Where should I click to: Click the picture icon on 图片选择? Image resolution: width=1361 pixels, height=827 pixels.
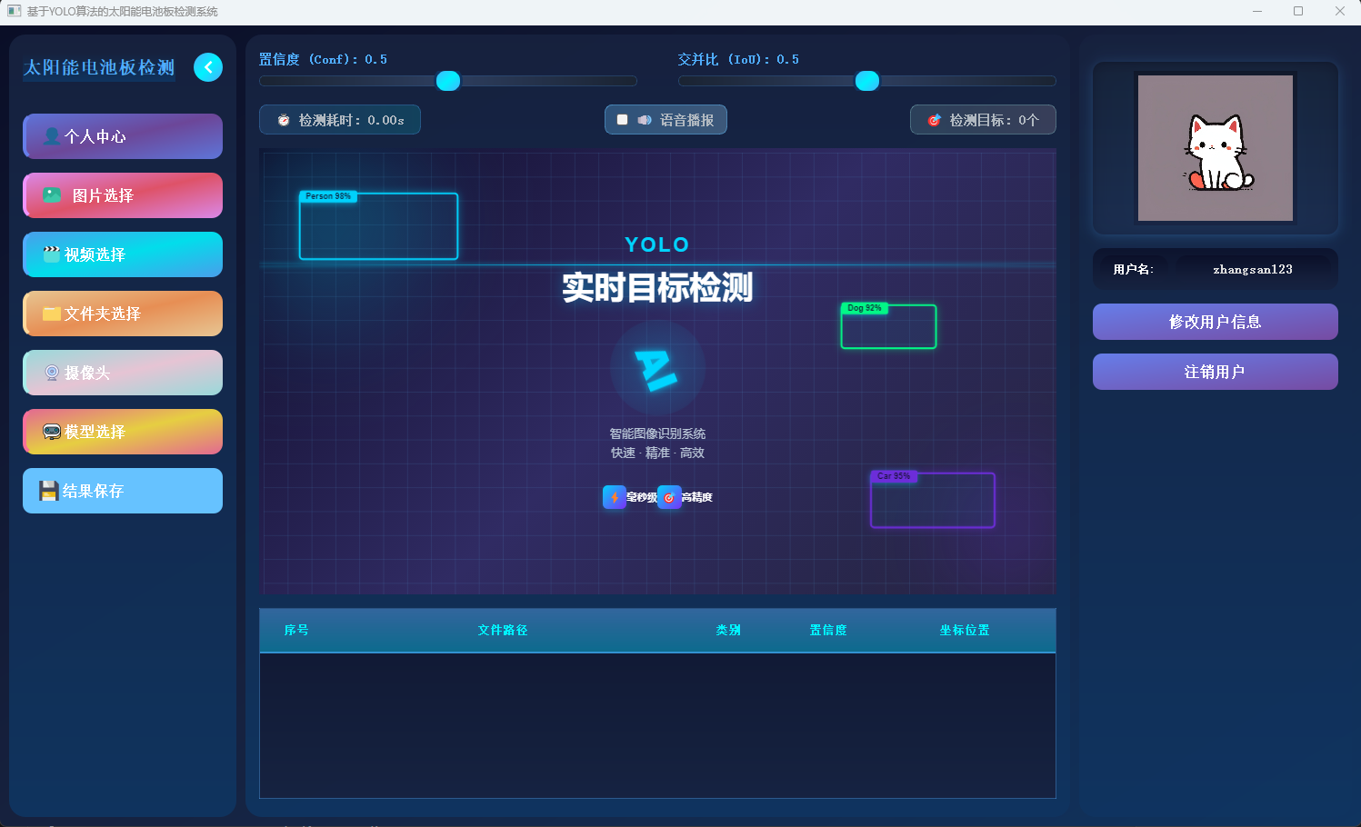point(53,194)
